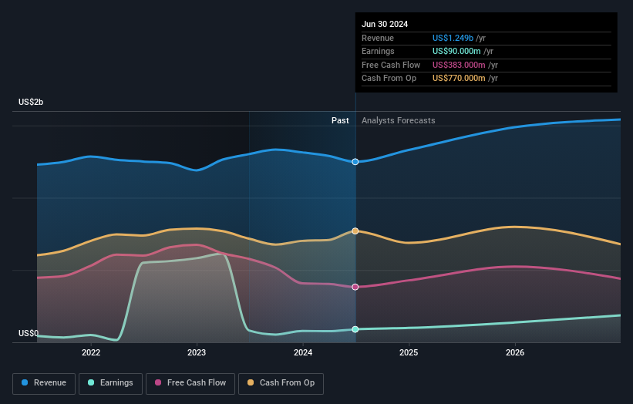
Task: Select the 2026 x-axis label
Action: point(515,352)
